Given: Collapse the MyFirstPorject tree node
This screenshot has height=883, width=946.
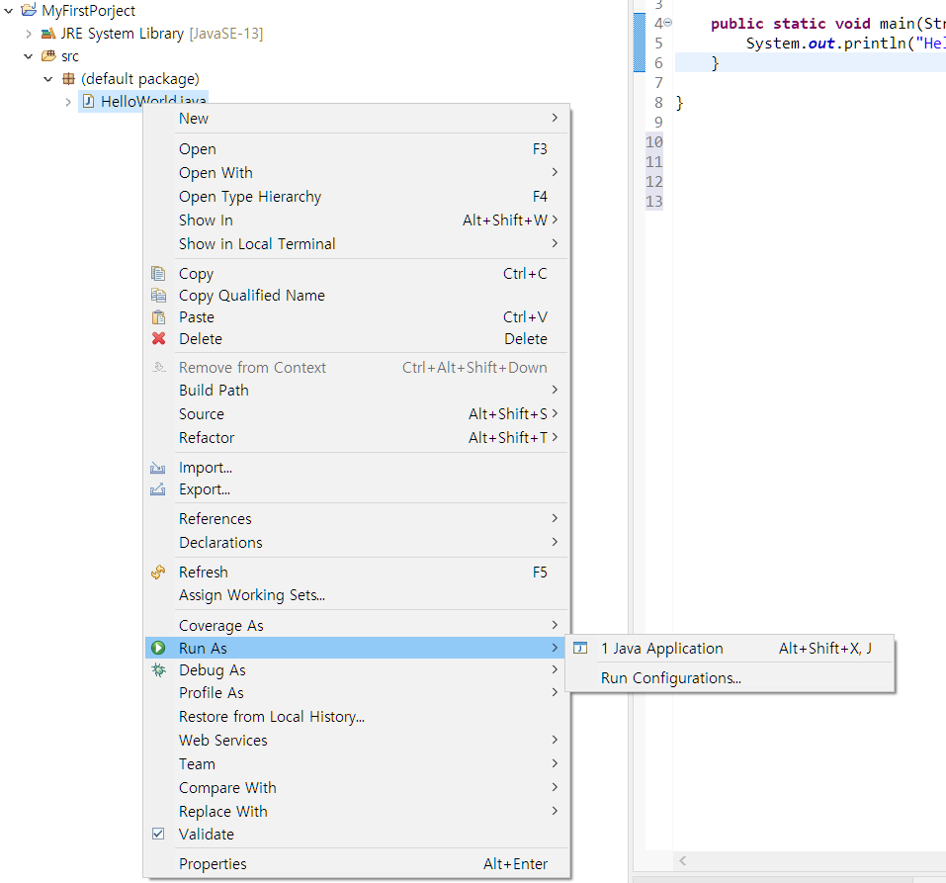Looking at the screenshot, I should 9,10.
